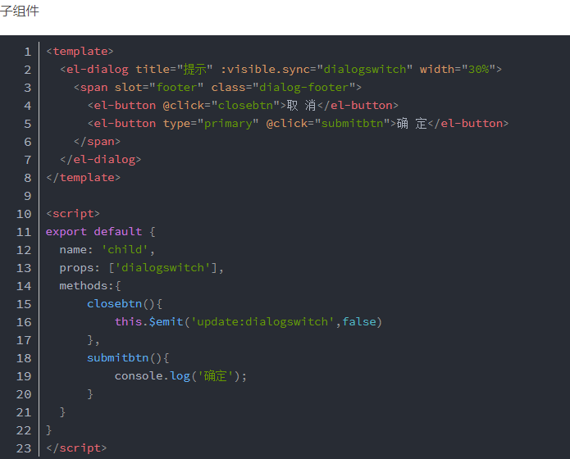The width and height of the screenshot is (570, 459).
Task: Click the button text 取 消
Action: coord(301,106)
